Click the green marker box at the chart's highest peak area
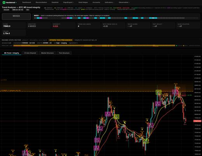This screenshot has height=156, width=202. coord(158,92)
